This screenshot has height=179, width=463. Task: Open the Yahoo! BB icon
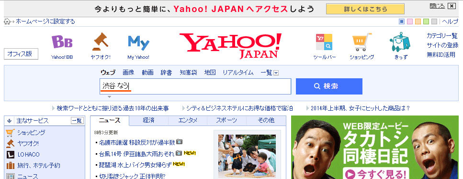coord(62,42)
